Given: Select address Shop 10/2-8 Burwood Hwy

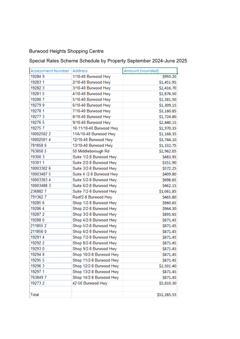Looking at the screenshot, I should tap(96, 254).
